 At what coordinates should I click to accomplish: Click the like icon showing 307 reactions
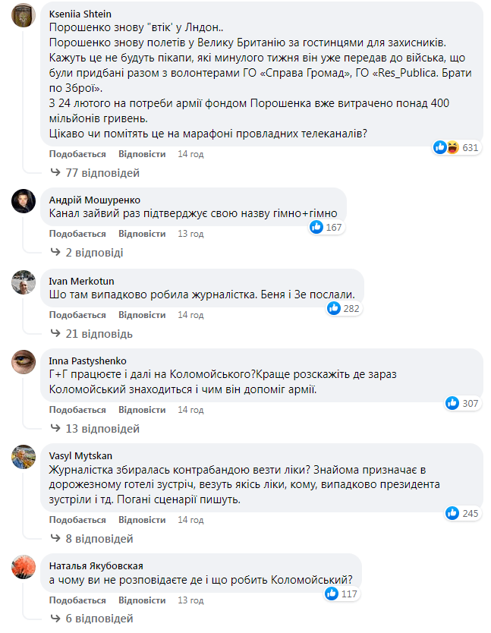pyautogui.click(x=452, y=403)
